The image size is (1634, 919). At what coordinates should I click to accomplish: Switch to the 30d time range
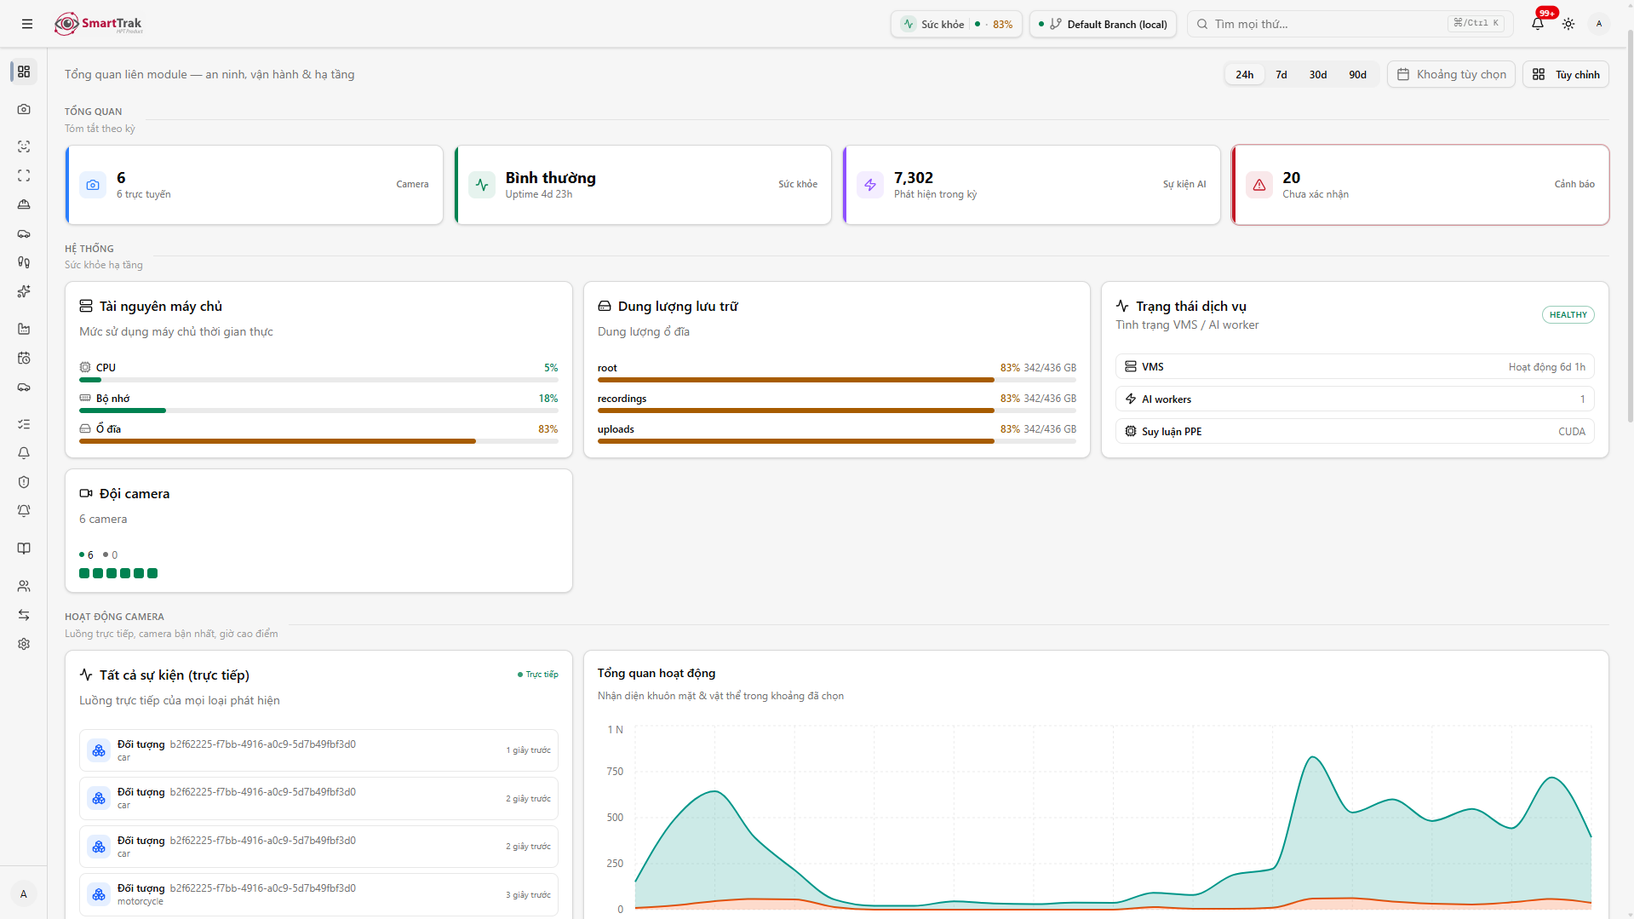click(x=1317, y=75)
